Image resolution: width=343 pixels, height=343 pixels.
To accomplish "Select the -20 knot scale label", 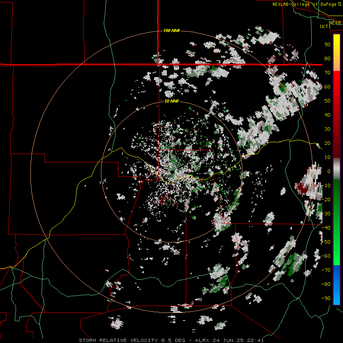I will coord(326,199).
